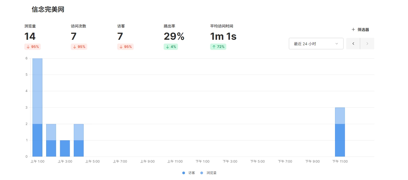Expand the date range chevron arrow

click(337, 44)
